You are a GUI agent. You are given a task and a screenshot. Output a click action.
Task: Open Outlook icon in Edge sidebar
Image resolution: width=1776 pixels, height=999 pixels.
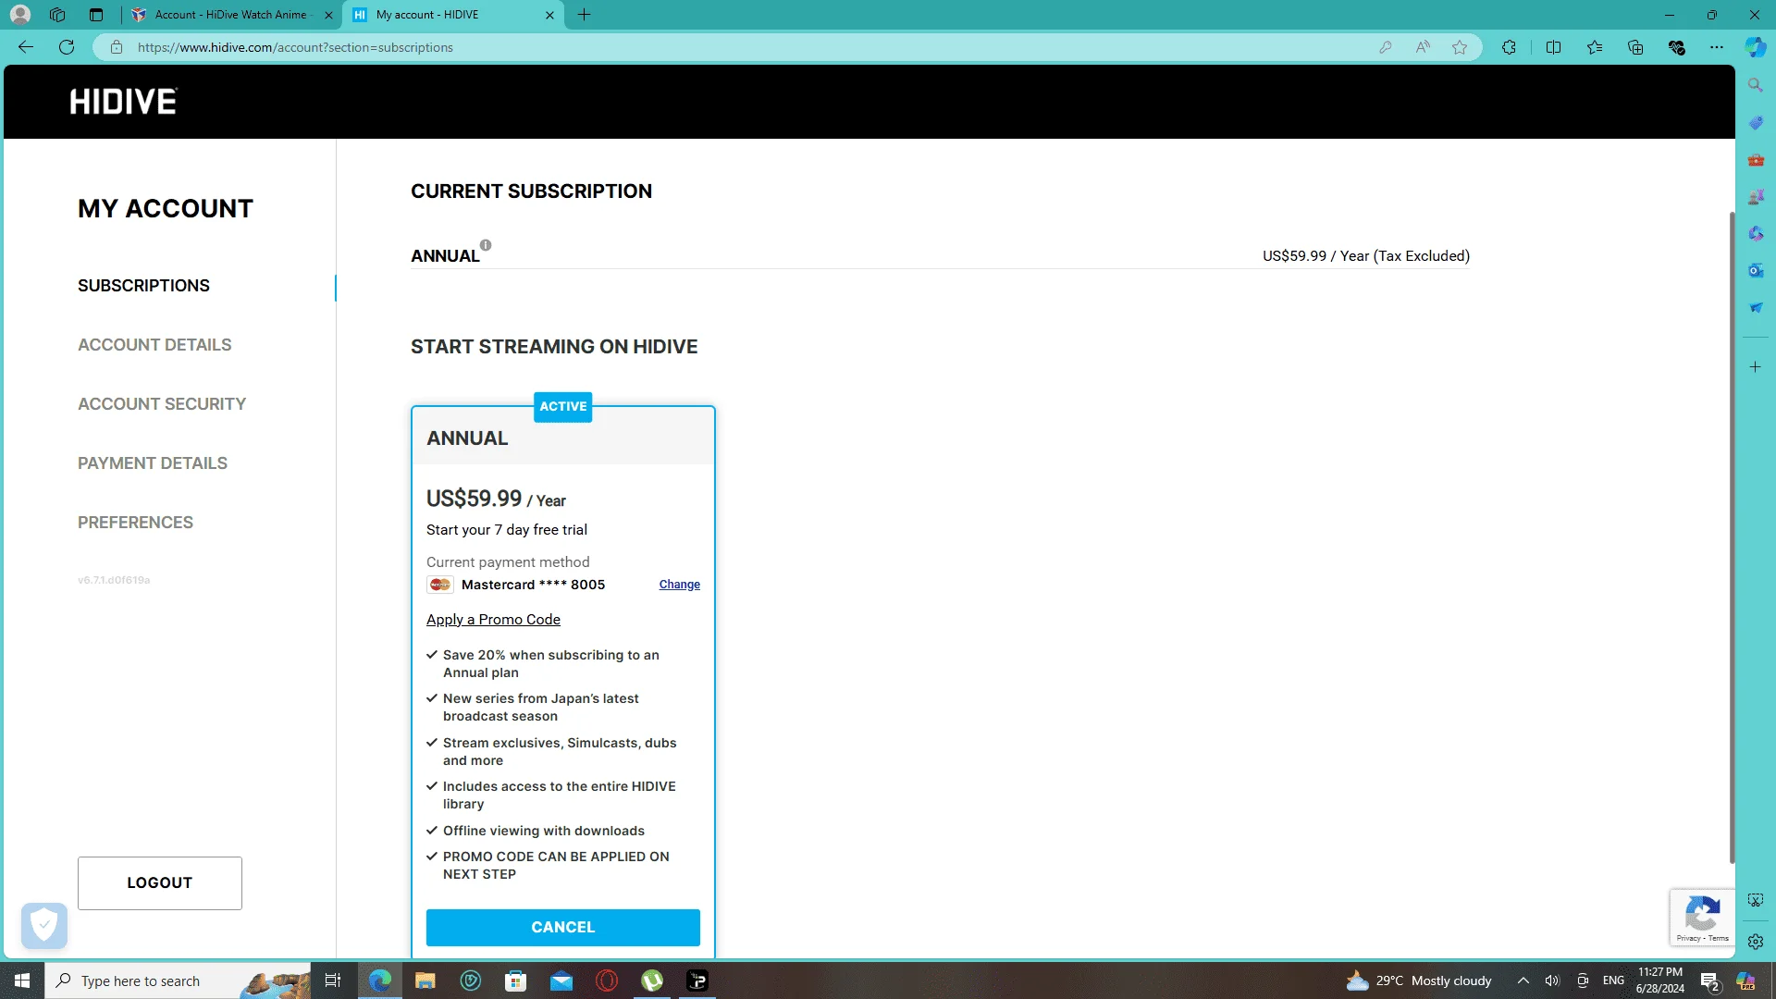pyautogui.click(x=1756, y=270)
